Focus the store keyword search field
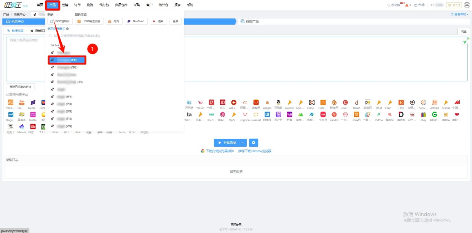Viewport: 472px width, 233px height. point(115,36)
